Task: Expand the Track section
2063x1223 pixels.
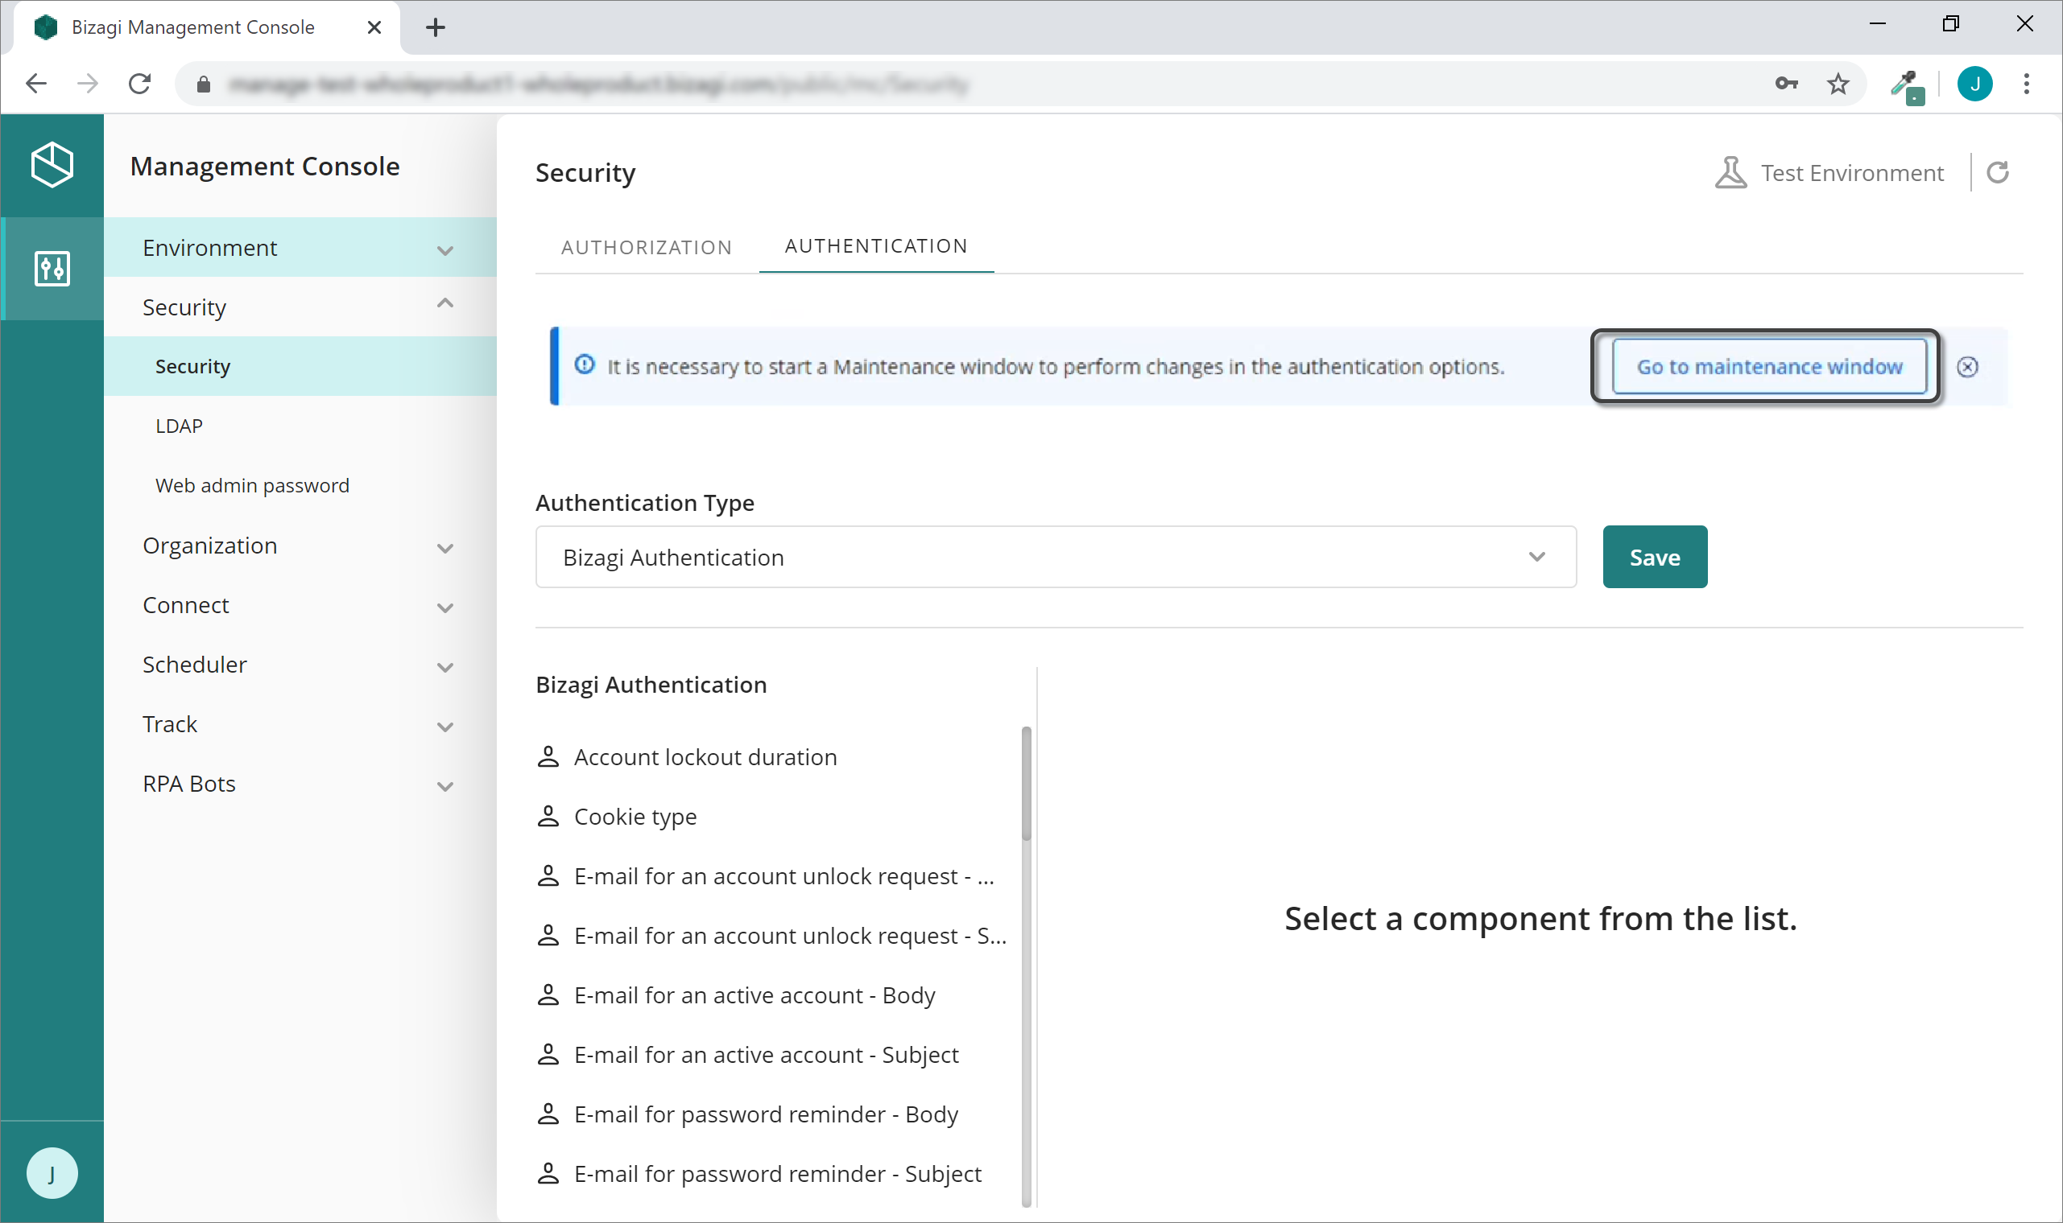Action: pos(300,723)
